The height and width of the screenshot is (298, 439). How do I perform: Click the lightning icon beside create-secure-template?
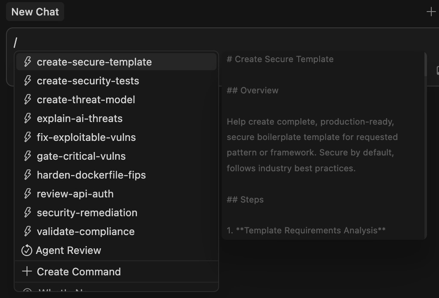click(27, 62)
